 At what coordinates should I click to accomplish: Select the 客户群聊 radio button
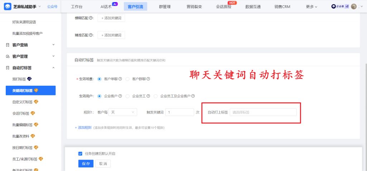click(x=128, y=79)
